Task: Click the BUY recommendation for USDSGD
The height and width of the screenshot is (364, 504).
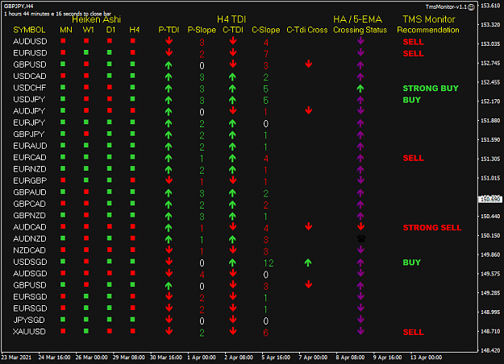Action: point(412,263)
